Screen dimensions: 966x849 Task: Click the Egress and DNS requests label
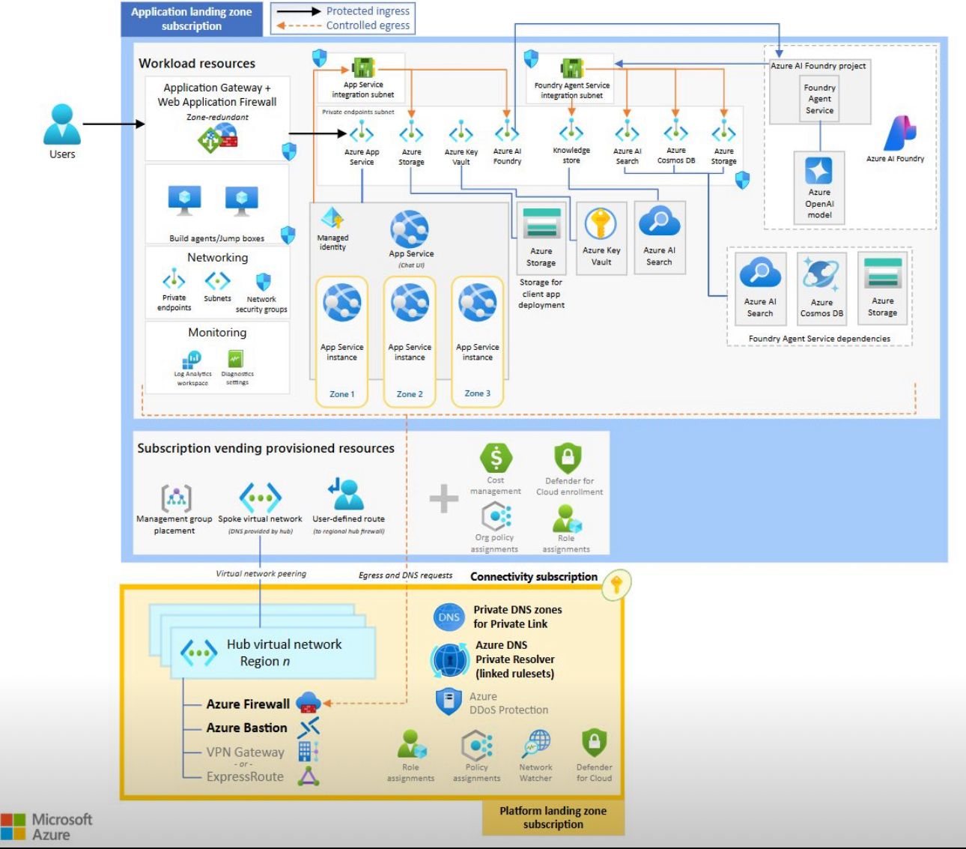[x=405, y=575]
